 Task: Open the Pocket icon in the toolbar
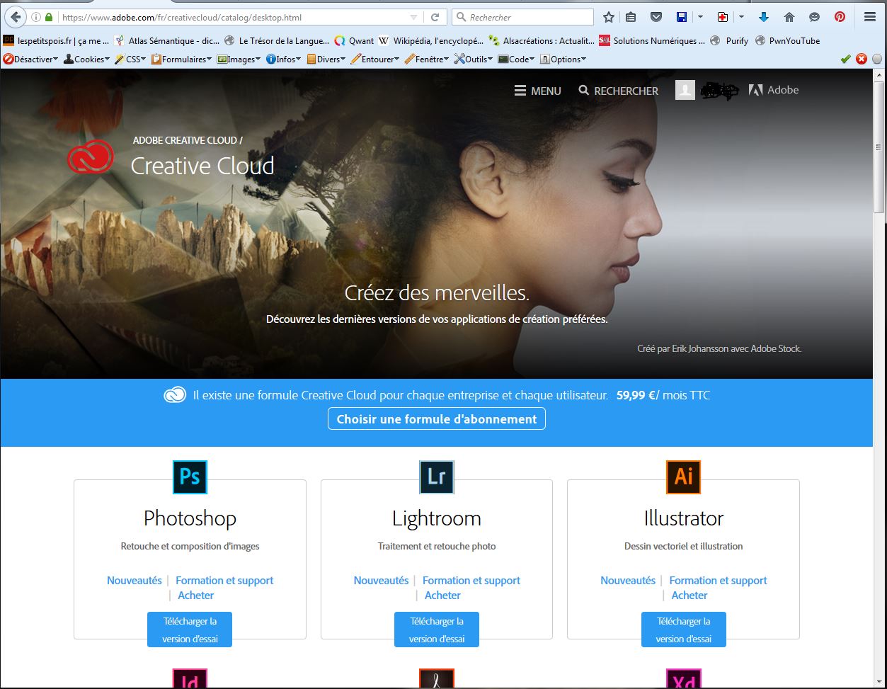point(656,17)
